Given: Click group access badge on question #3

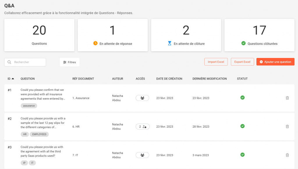Looking at the screenshot, I should tap(142, 155).
